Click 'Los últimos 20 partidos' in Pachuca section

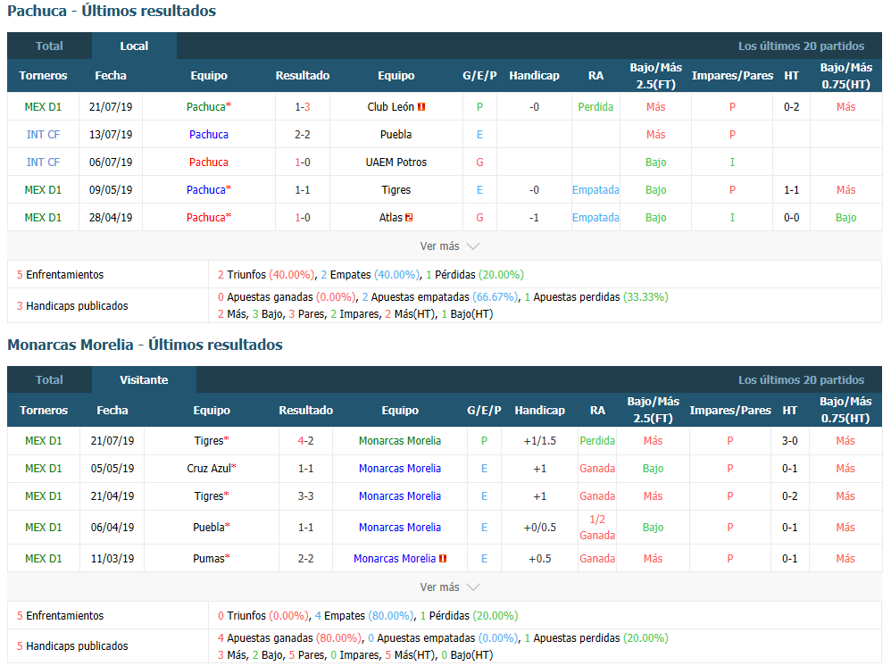click(801, 46)
